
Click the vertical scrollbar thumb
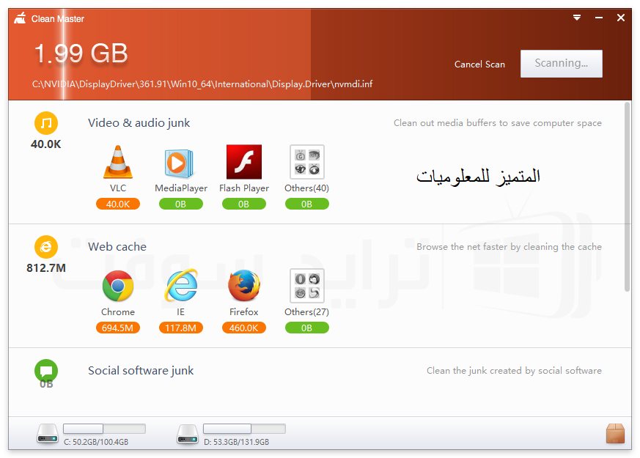click(628, 197)
